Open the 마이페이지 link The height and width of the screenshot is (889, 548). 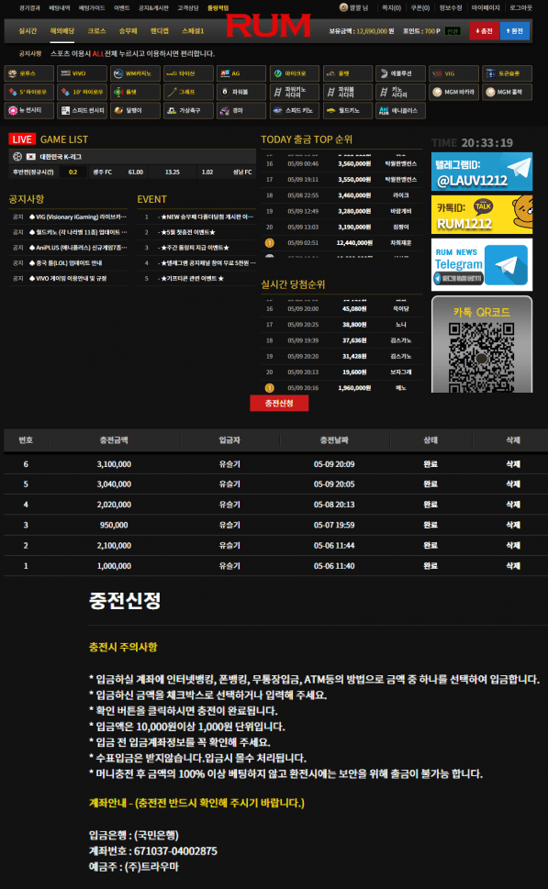[486, 8]
